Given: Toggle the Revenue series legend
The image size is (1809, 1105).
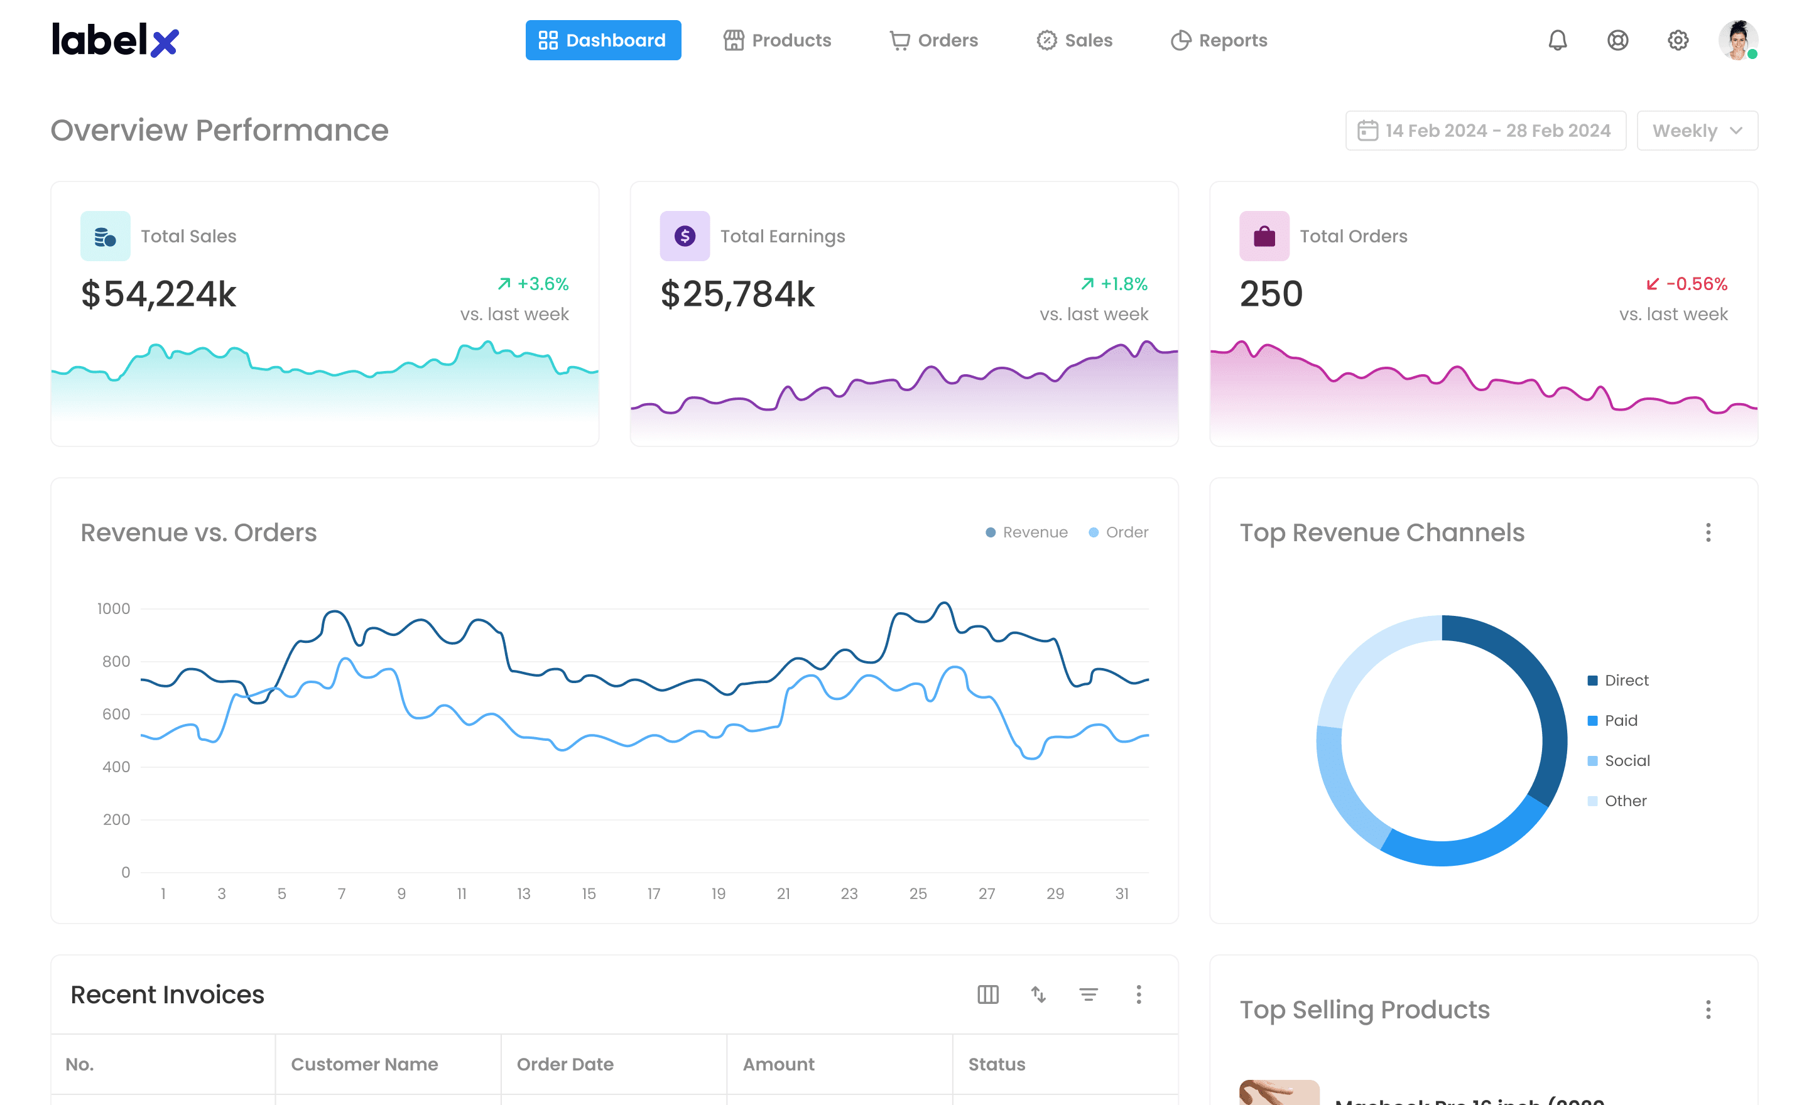Looking at the screenshot, I should coord(1026,532).
